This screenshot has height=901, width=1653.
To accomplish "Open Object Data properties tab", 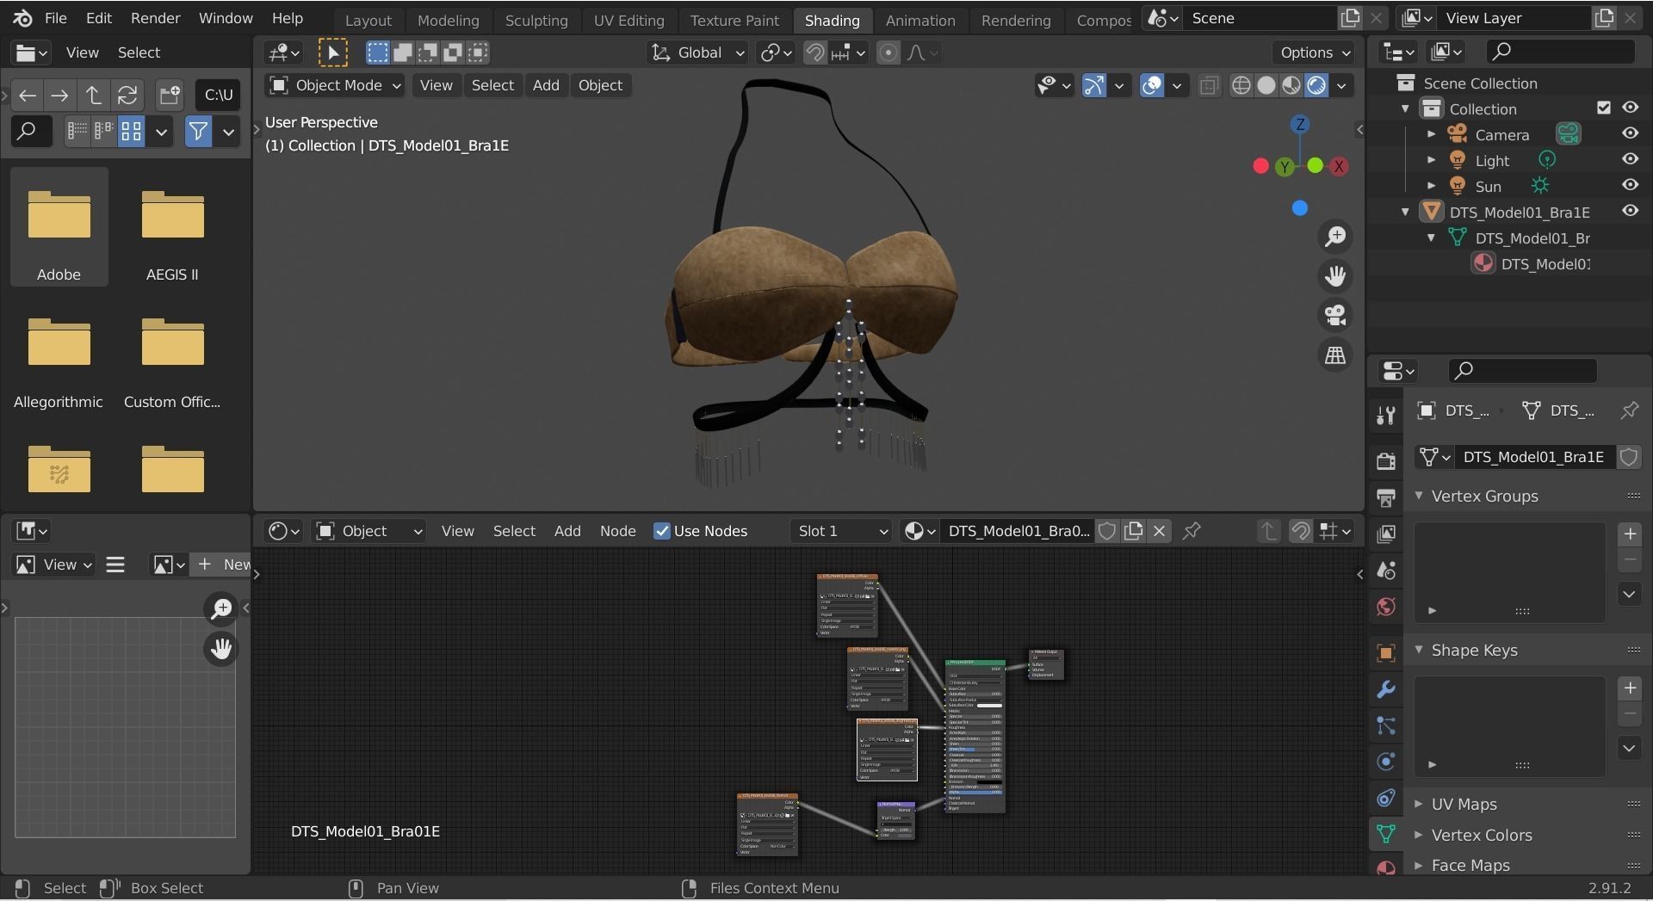I will click(1385, 833).
